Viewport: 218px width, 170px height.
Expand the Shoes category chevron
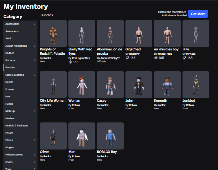tap(35, 162)
